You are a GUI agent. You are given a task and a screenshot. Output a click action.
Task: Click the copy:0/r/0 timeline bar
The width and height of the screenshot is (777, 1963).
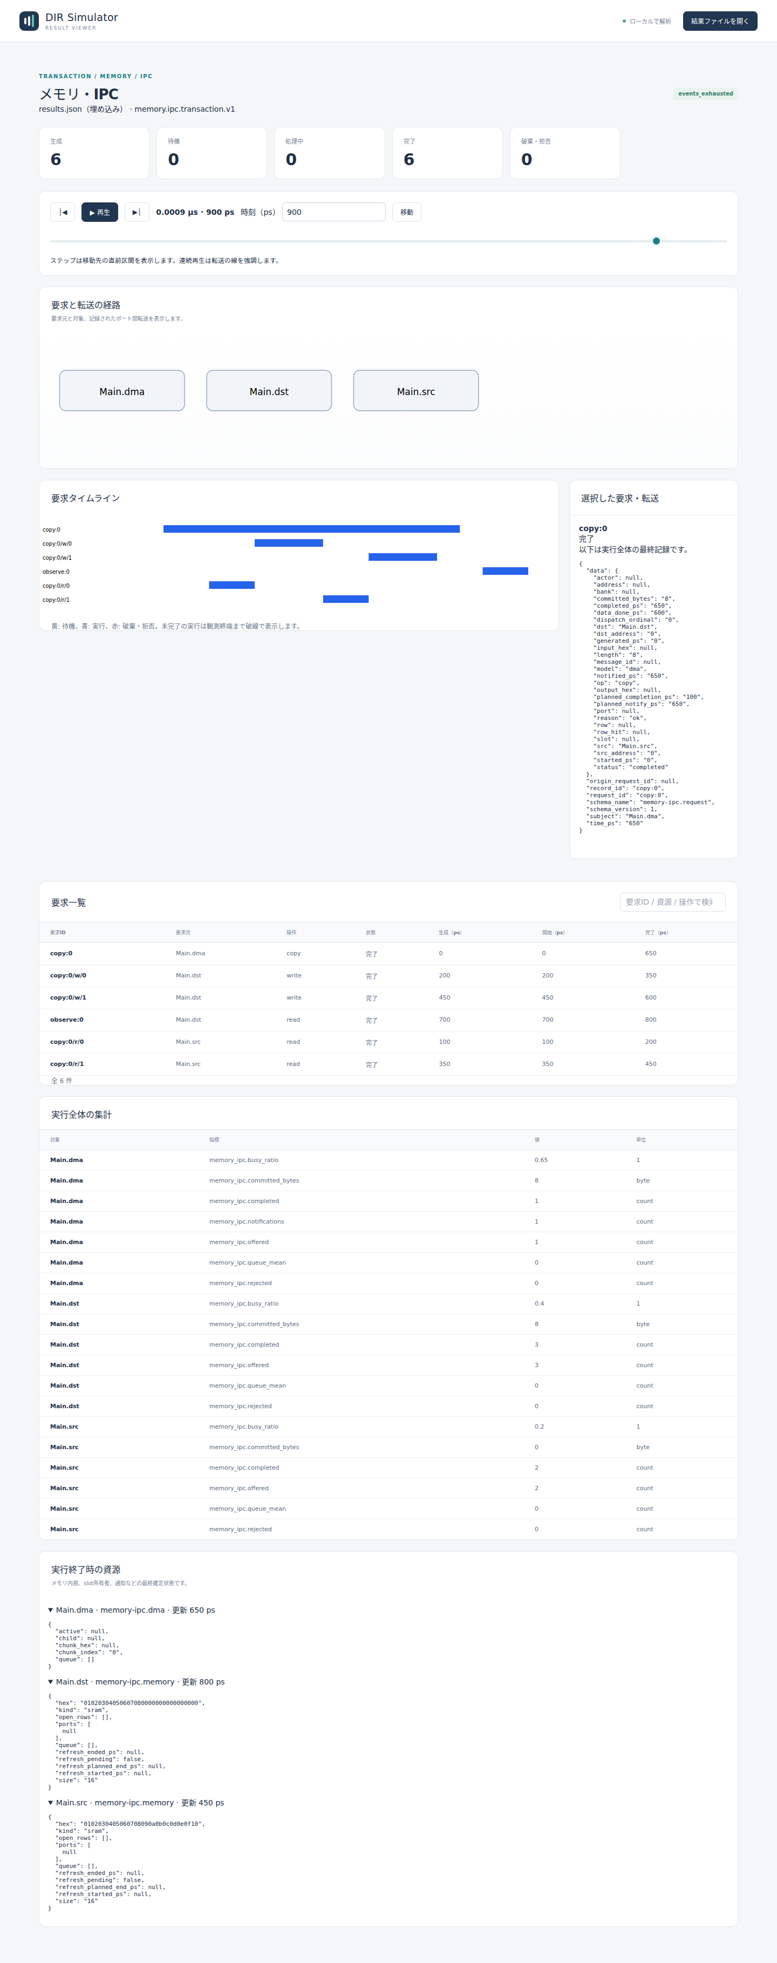pos(231,585)
